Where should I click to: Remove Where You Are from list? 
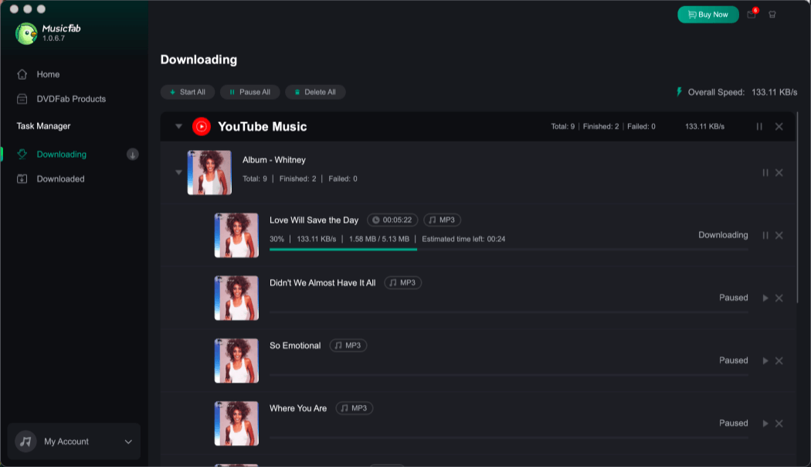[x=779, y=424]
